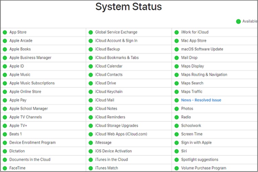Select the iCloud Keychain entry
The width and height of the screenshot is (258, 172).
(x=109, y=92)
